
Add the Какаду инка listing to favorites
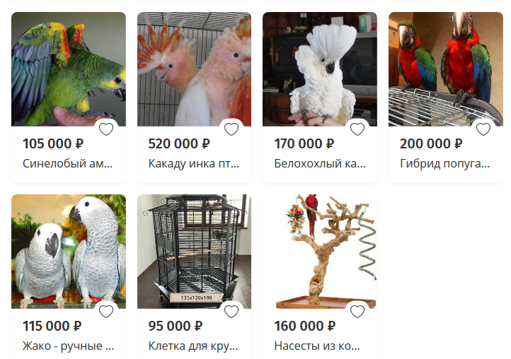tap(231, 129)
